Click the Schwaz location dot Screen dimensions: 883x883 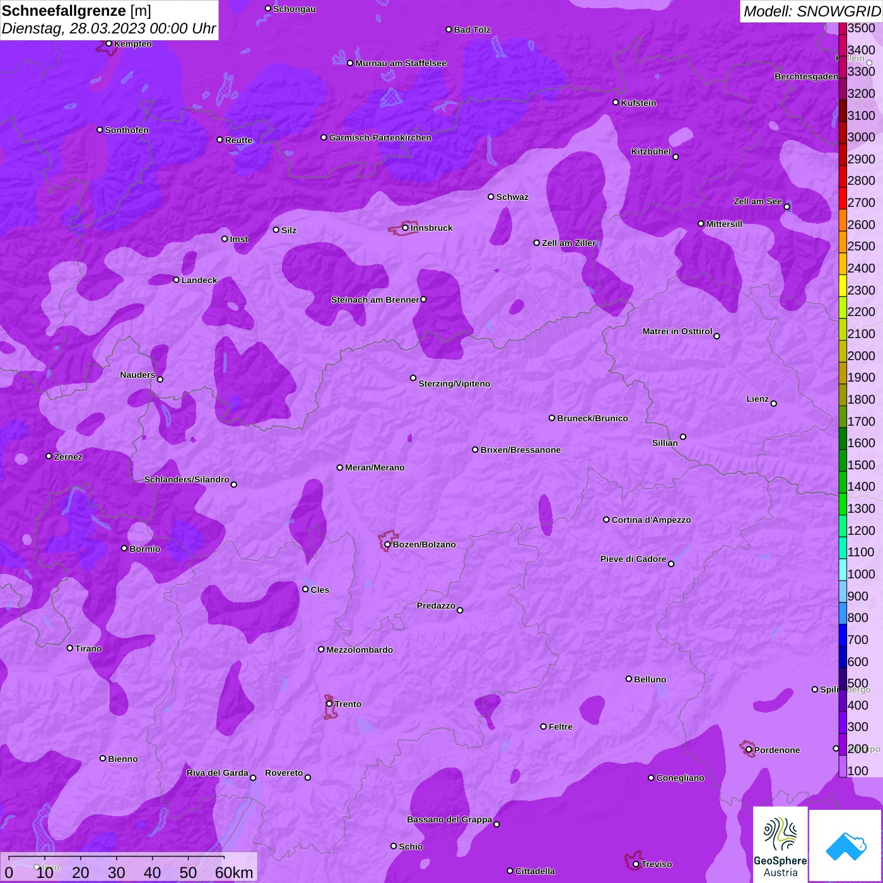[491, 197]
